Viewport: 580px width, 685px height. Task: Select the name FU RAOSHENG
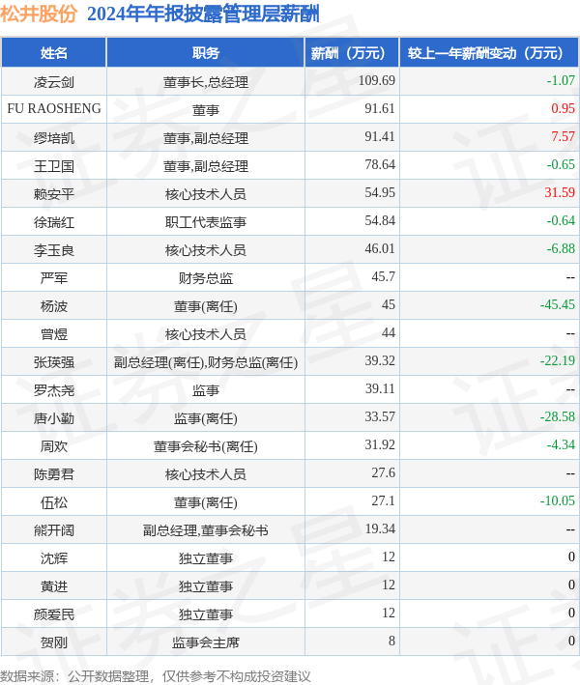pos(54,109)
